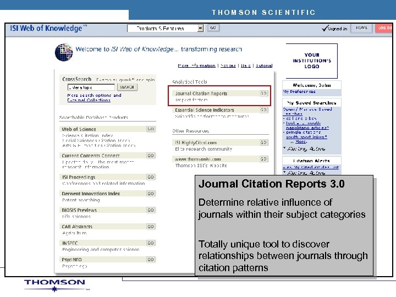
Task: Select the ISI HighlyCited.com heading
Action: pyautogui.click(x=196, y=142)
